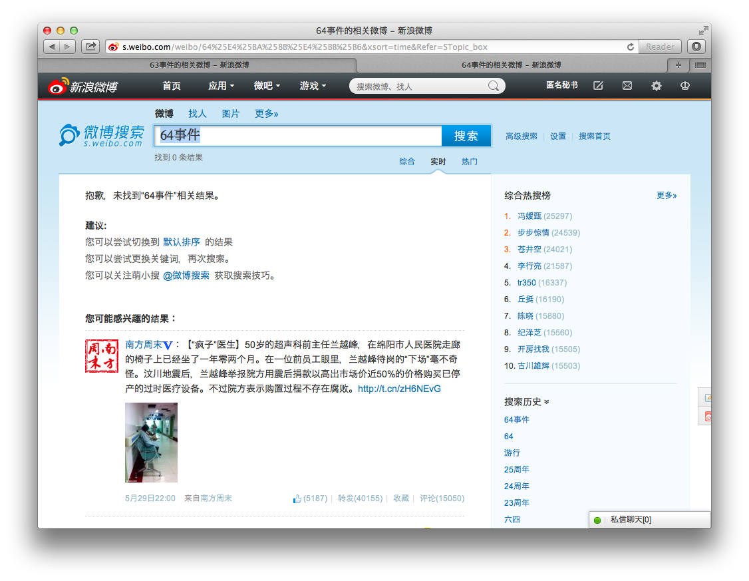Switch to 热门 results tab
This screenshot has width=749, height=581.
pos(469,162)
